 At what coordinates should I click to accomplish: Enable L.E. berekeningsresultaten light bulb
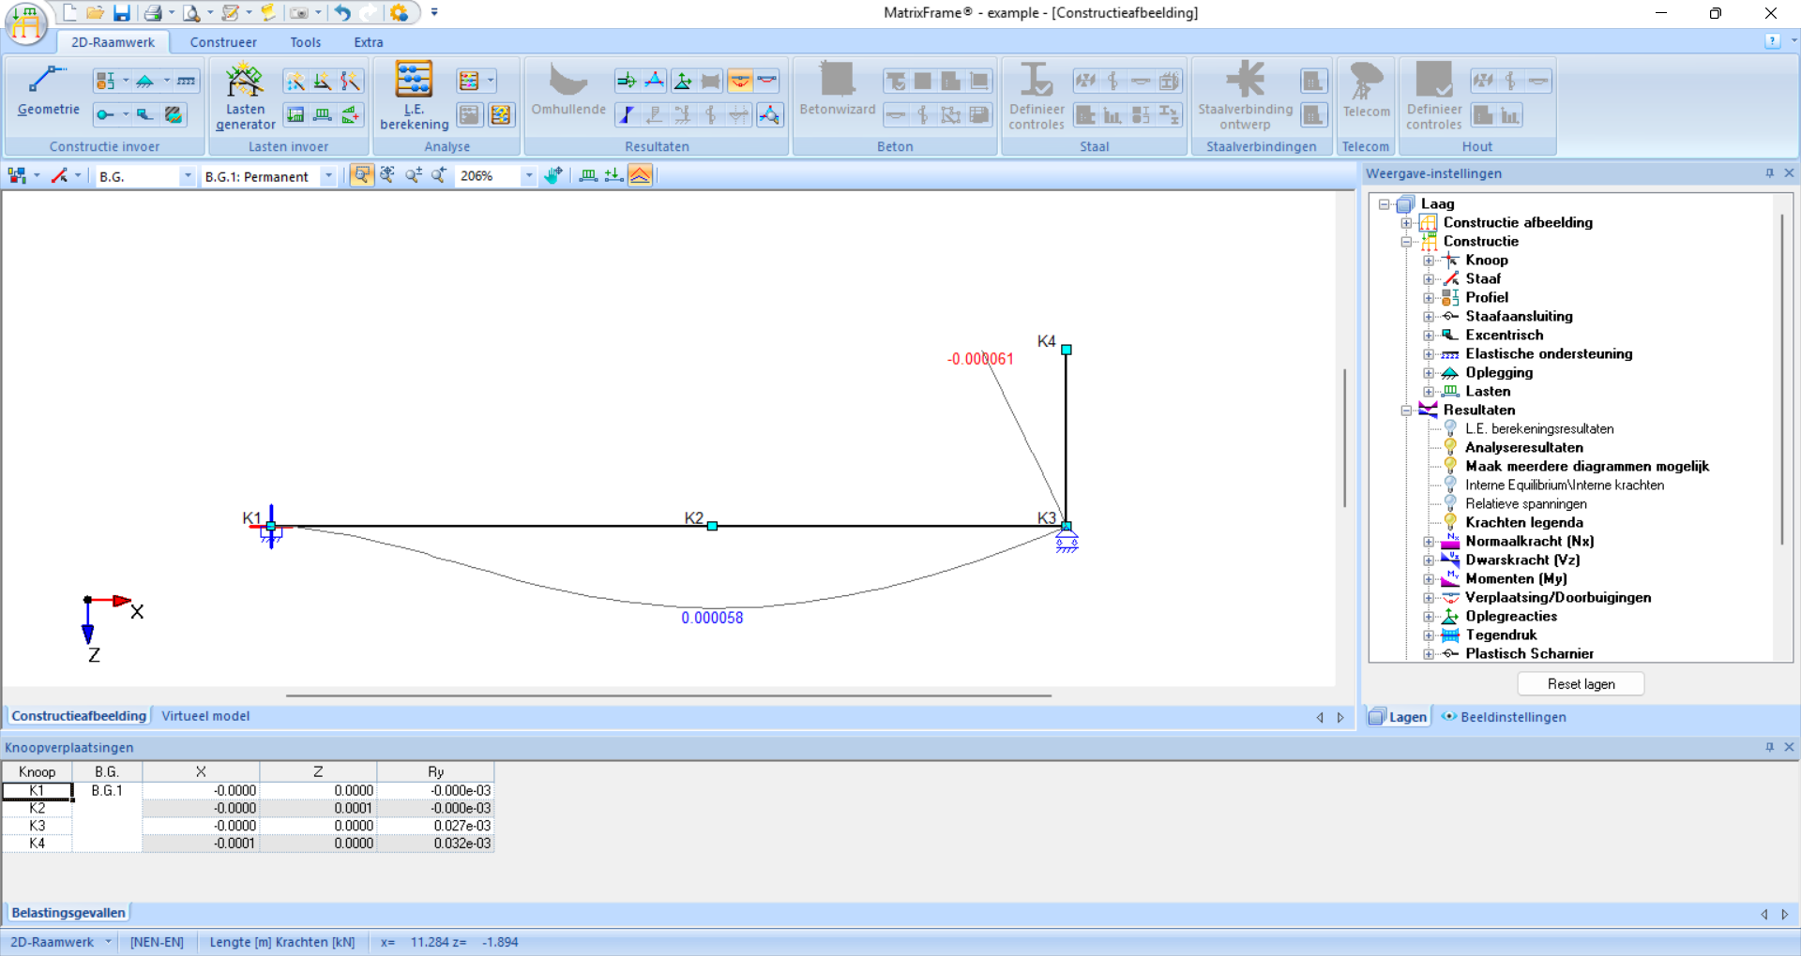pyautogui.click(x=1450, y=428)
